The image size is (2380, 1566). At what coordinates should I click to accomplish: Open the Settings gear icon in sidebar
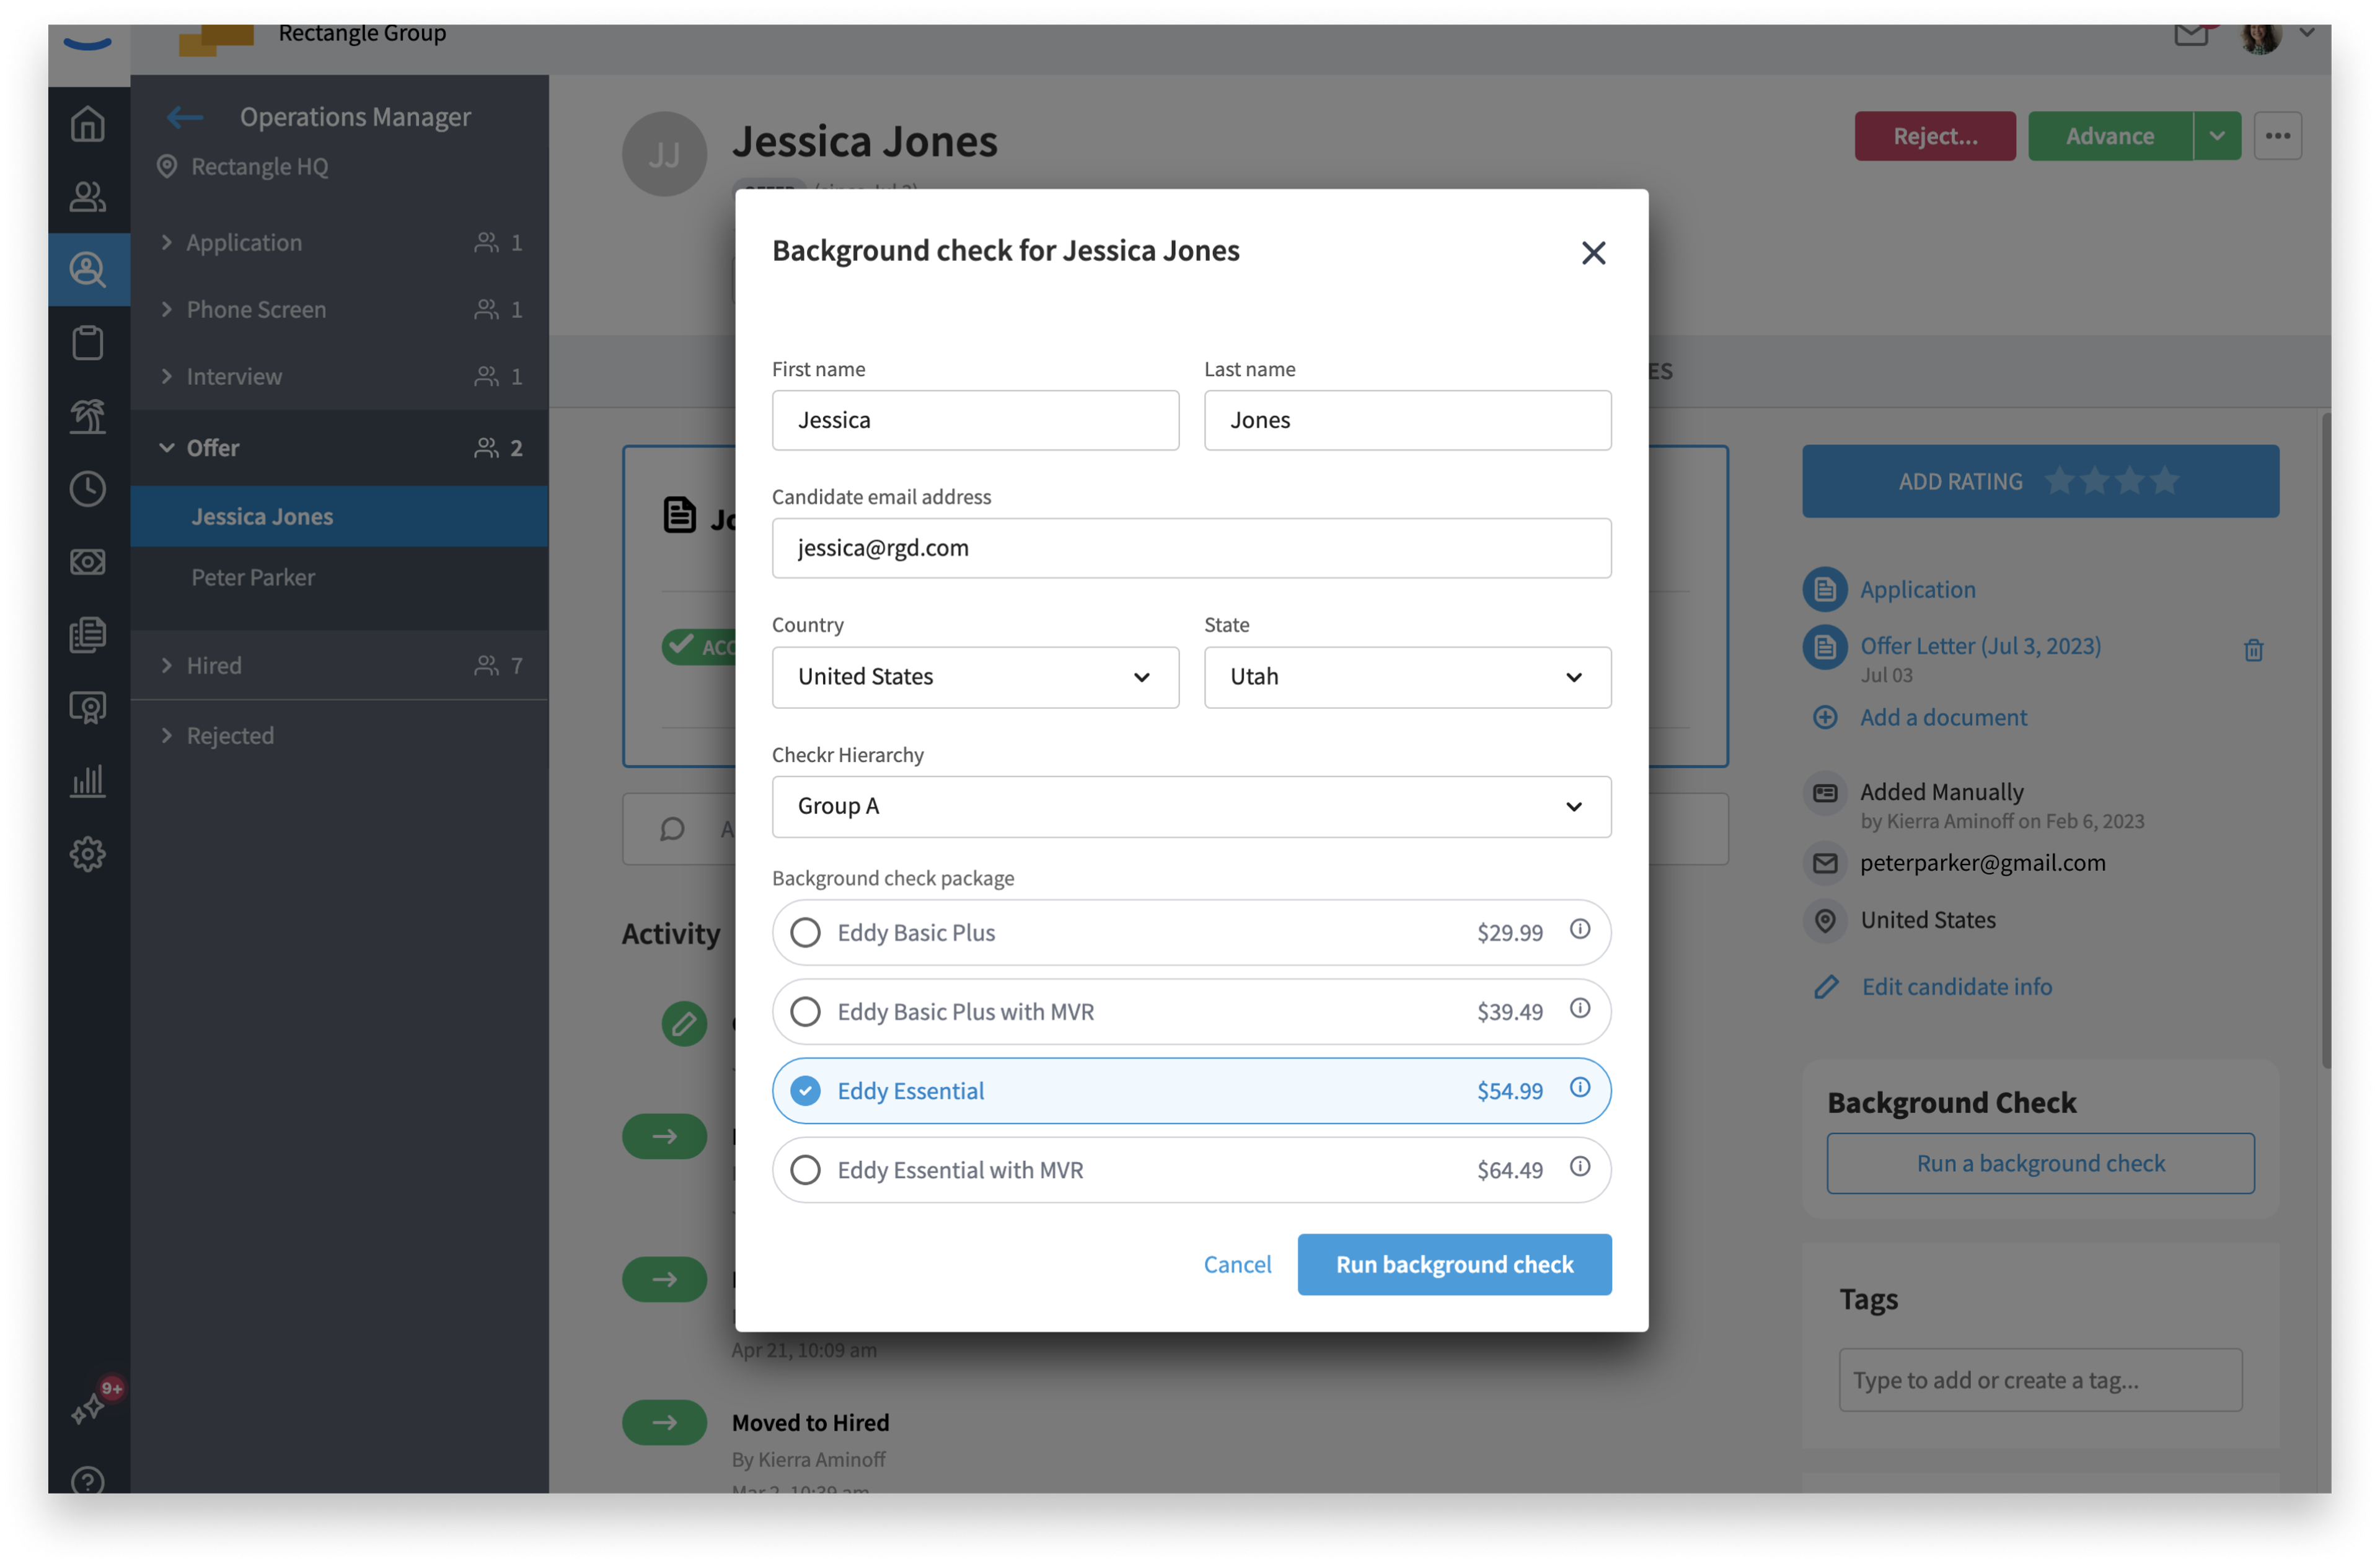click(x=88, y=853)
